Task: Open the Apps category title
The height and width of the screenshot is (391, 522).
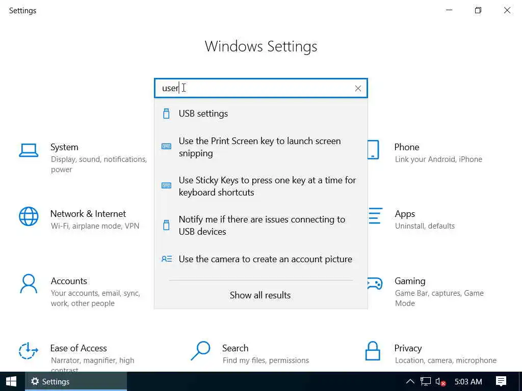Action: 405,214
